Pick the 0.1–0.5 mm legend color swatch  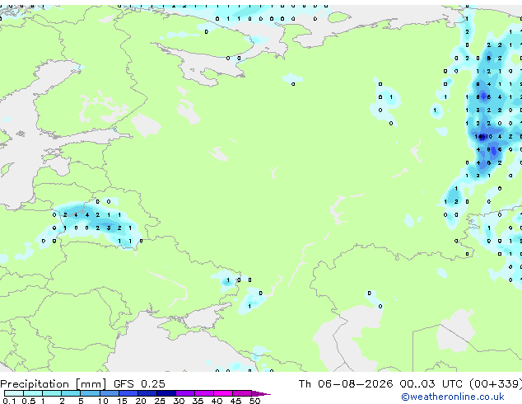click(14, 393)
